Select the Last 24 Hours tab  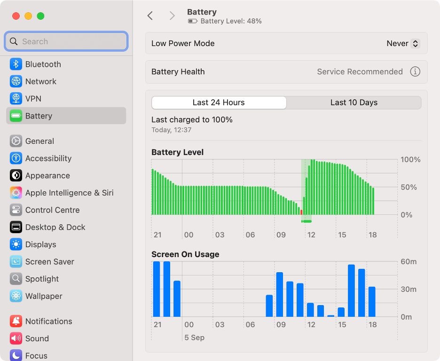(219, 102)
